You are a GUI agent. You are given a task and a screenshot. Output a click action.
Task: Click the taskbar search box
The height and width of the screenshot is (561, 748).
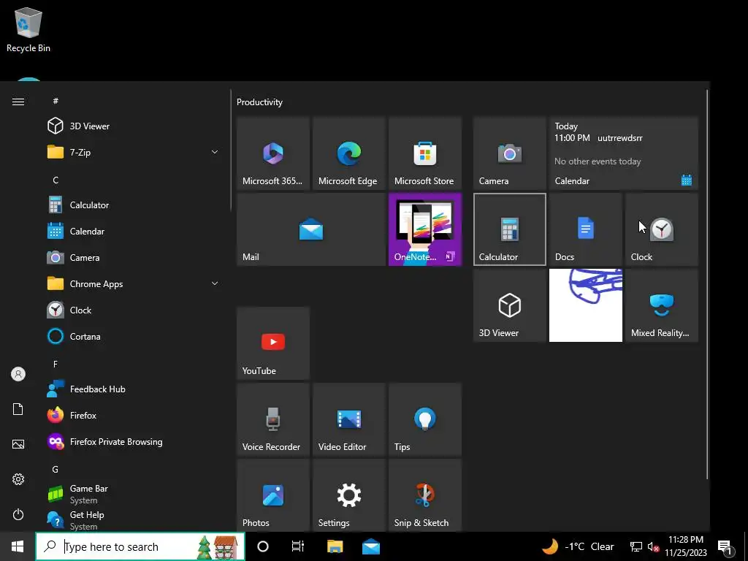coord(140,546)
